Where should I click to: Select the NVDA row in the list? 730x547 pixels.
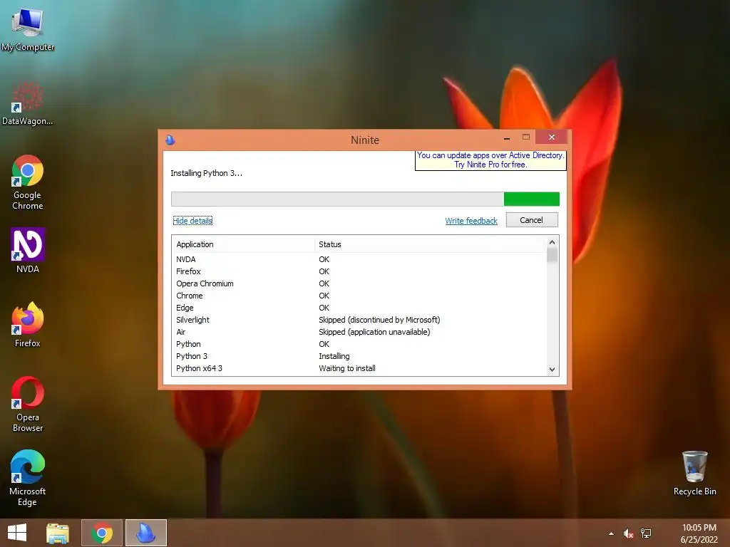(x=359, y=259)
